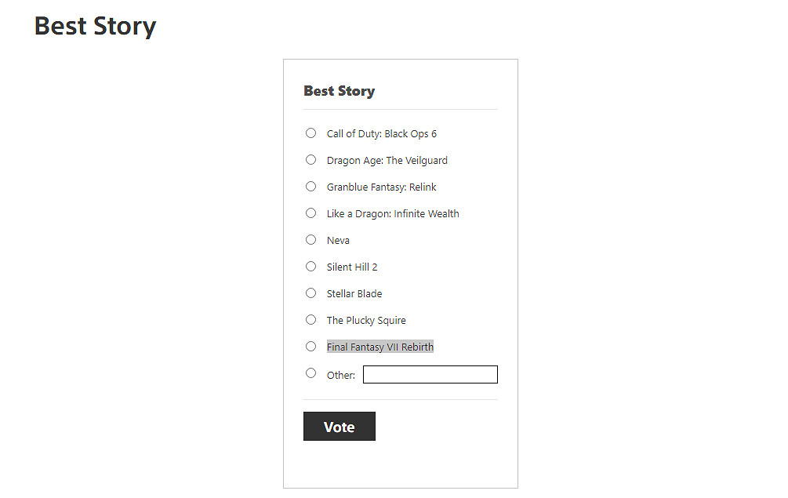
Task: Pick The Plucky Squire radio button
Action: click(x=310, y=320)
